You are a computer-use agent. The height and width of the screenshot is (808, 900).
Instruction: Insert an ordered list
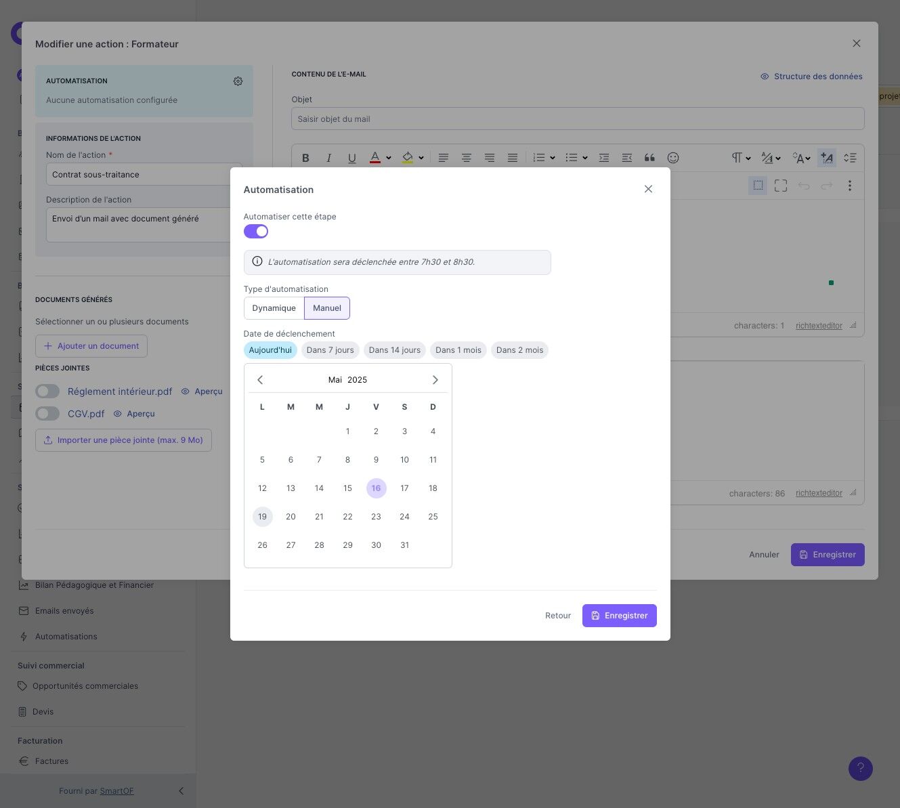(539, 158)
